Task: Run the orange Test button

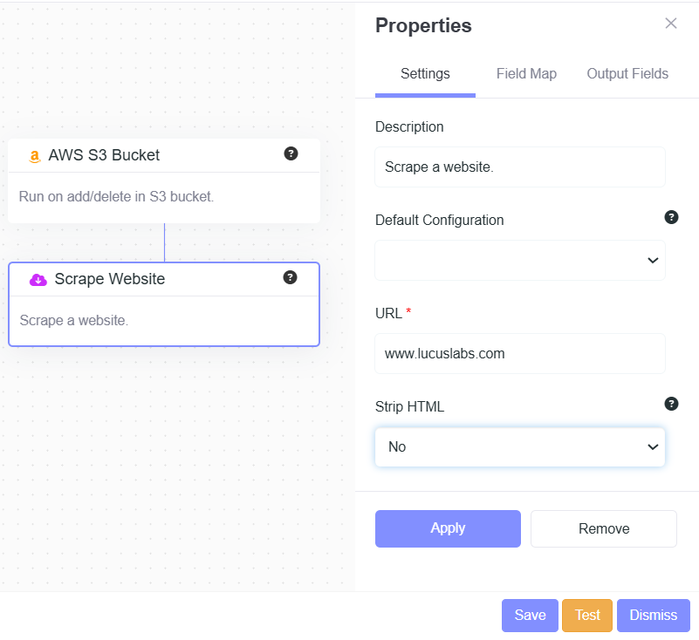Action: tap(587, 615)
